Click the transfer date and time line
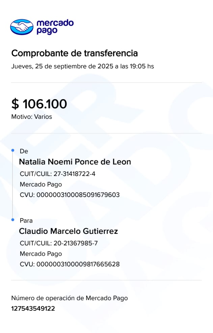The height and width of the screenshot is (333, 213). tap(83, 66)
